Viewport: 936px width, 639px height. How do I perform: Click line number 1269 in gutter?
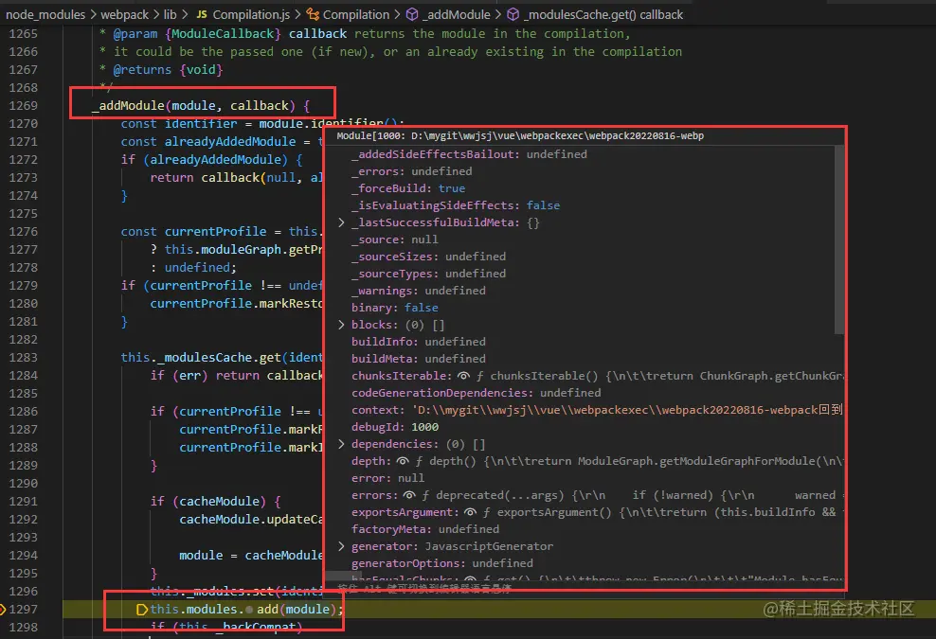coord(24,106)
